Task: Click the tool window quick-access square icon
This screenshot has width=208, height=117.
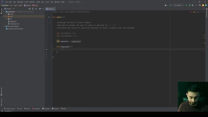Action: coord(2,111)
